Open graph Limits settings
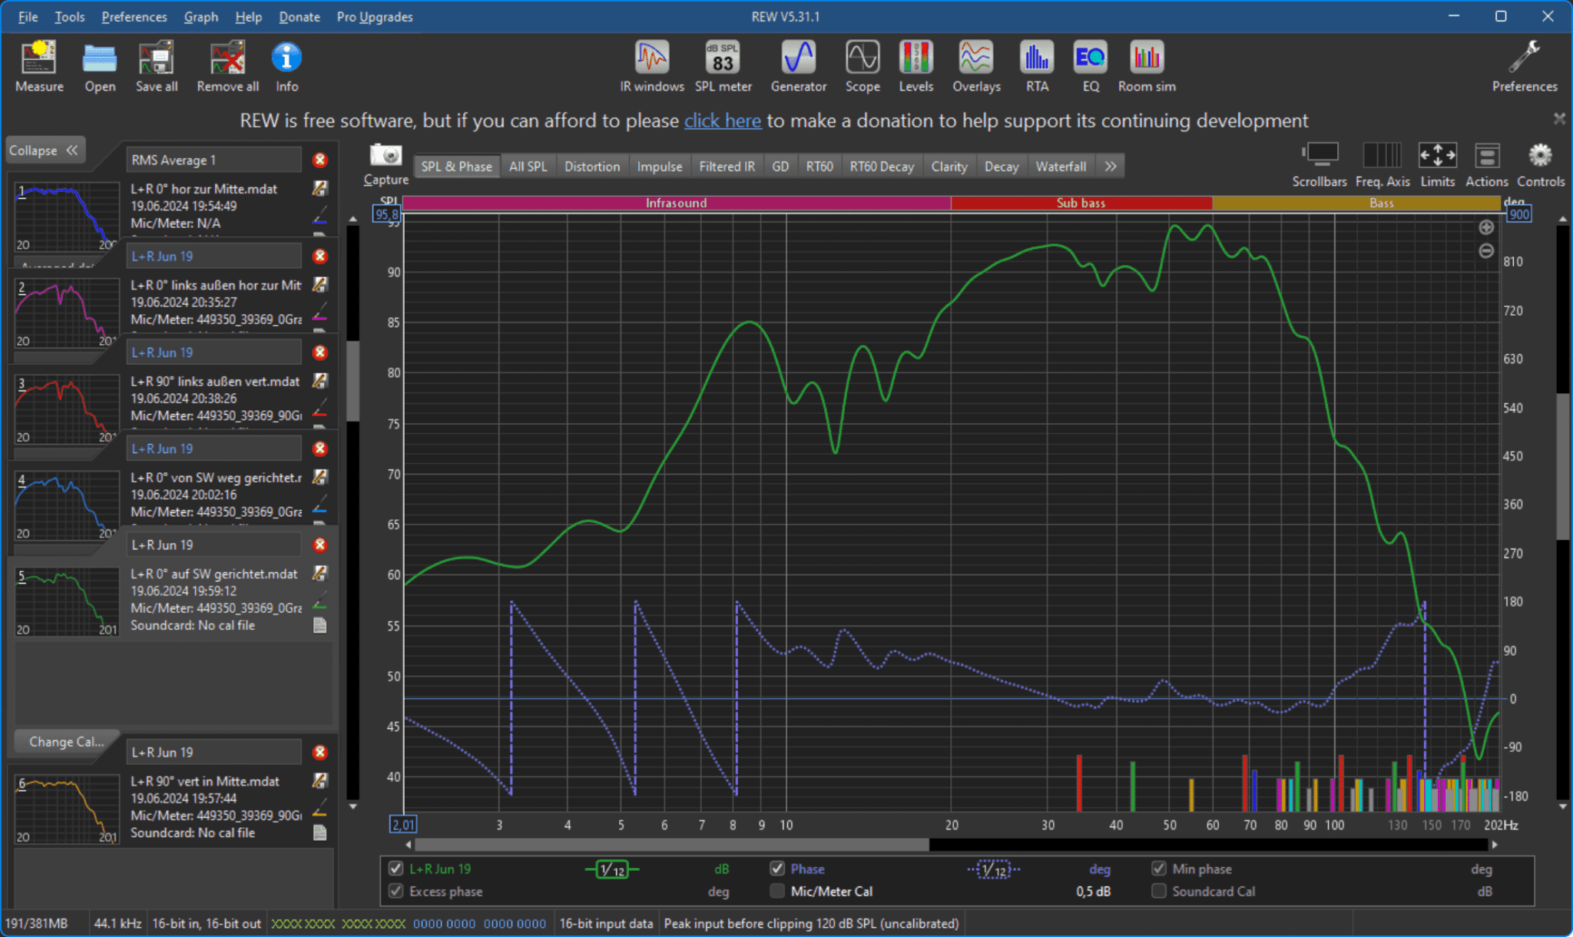The height and width of the screenshot is (937, 1573). [1438, 164]
